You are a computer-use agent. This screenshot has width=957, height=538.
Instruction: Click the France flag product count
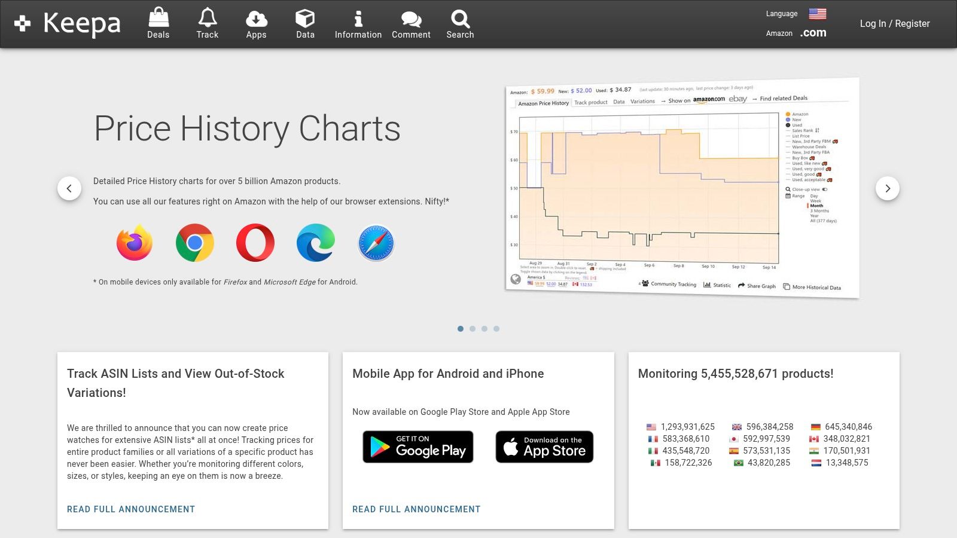(679, 439)
